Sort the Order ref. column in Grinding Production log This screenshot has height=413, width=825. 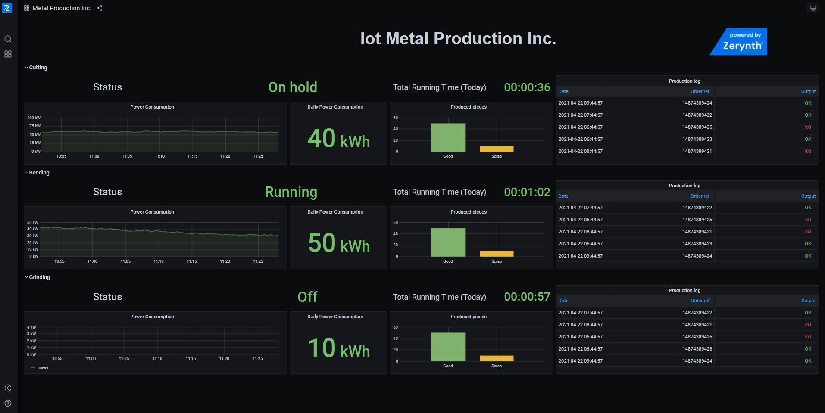click(x=700, y=300)
